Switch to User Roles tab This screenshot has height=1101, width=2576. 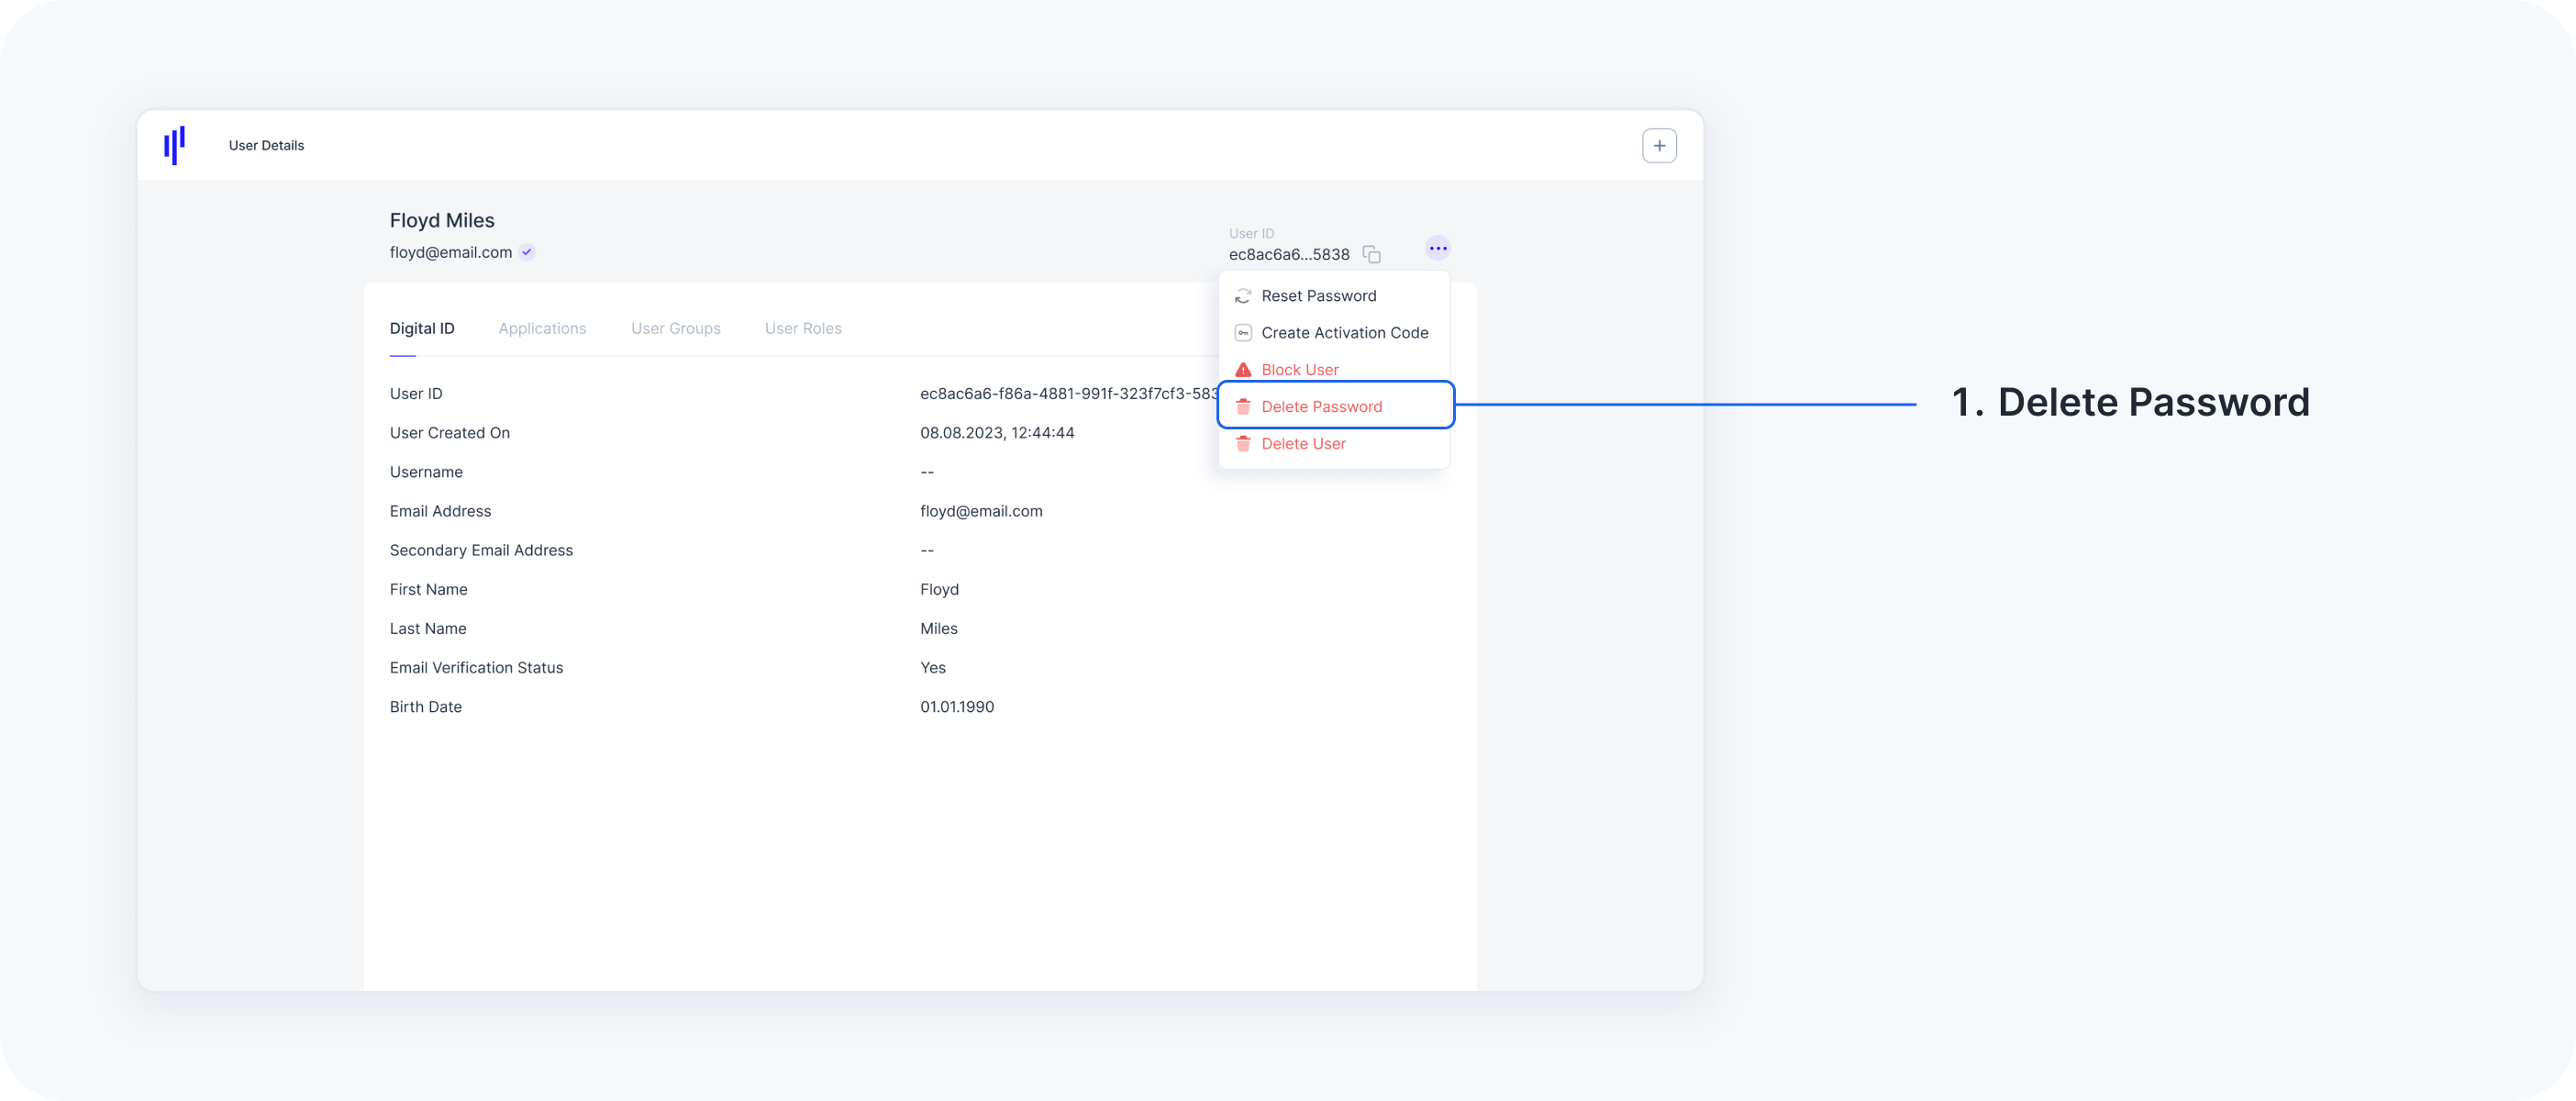(803, 329)
